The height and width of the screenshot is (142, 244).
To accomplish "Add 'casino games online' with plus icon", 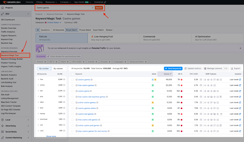I will [x=77, y=108].
